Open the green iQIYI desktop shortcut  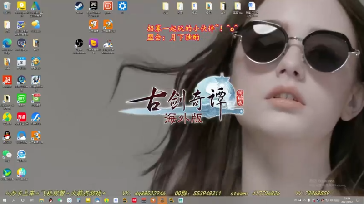pyautogui.click(x=21, y=99)
